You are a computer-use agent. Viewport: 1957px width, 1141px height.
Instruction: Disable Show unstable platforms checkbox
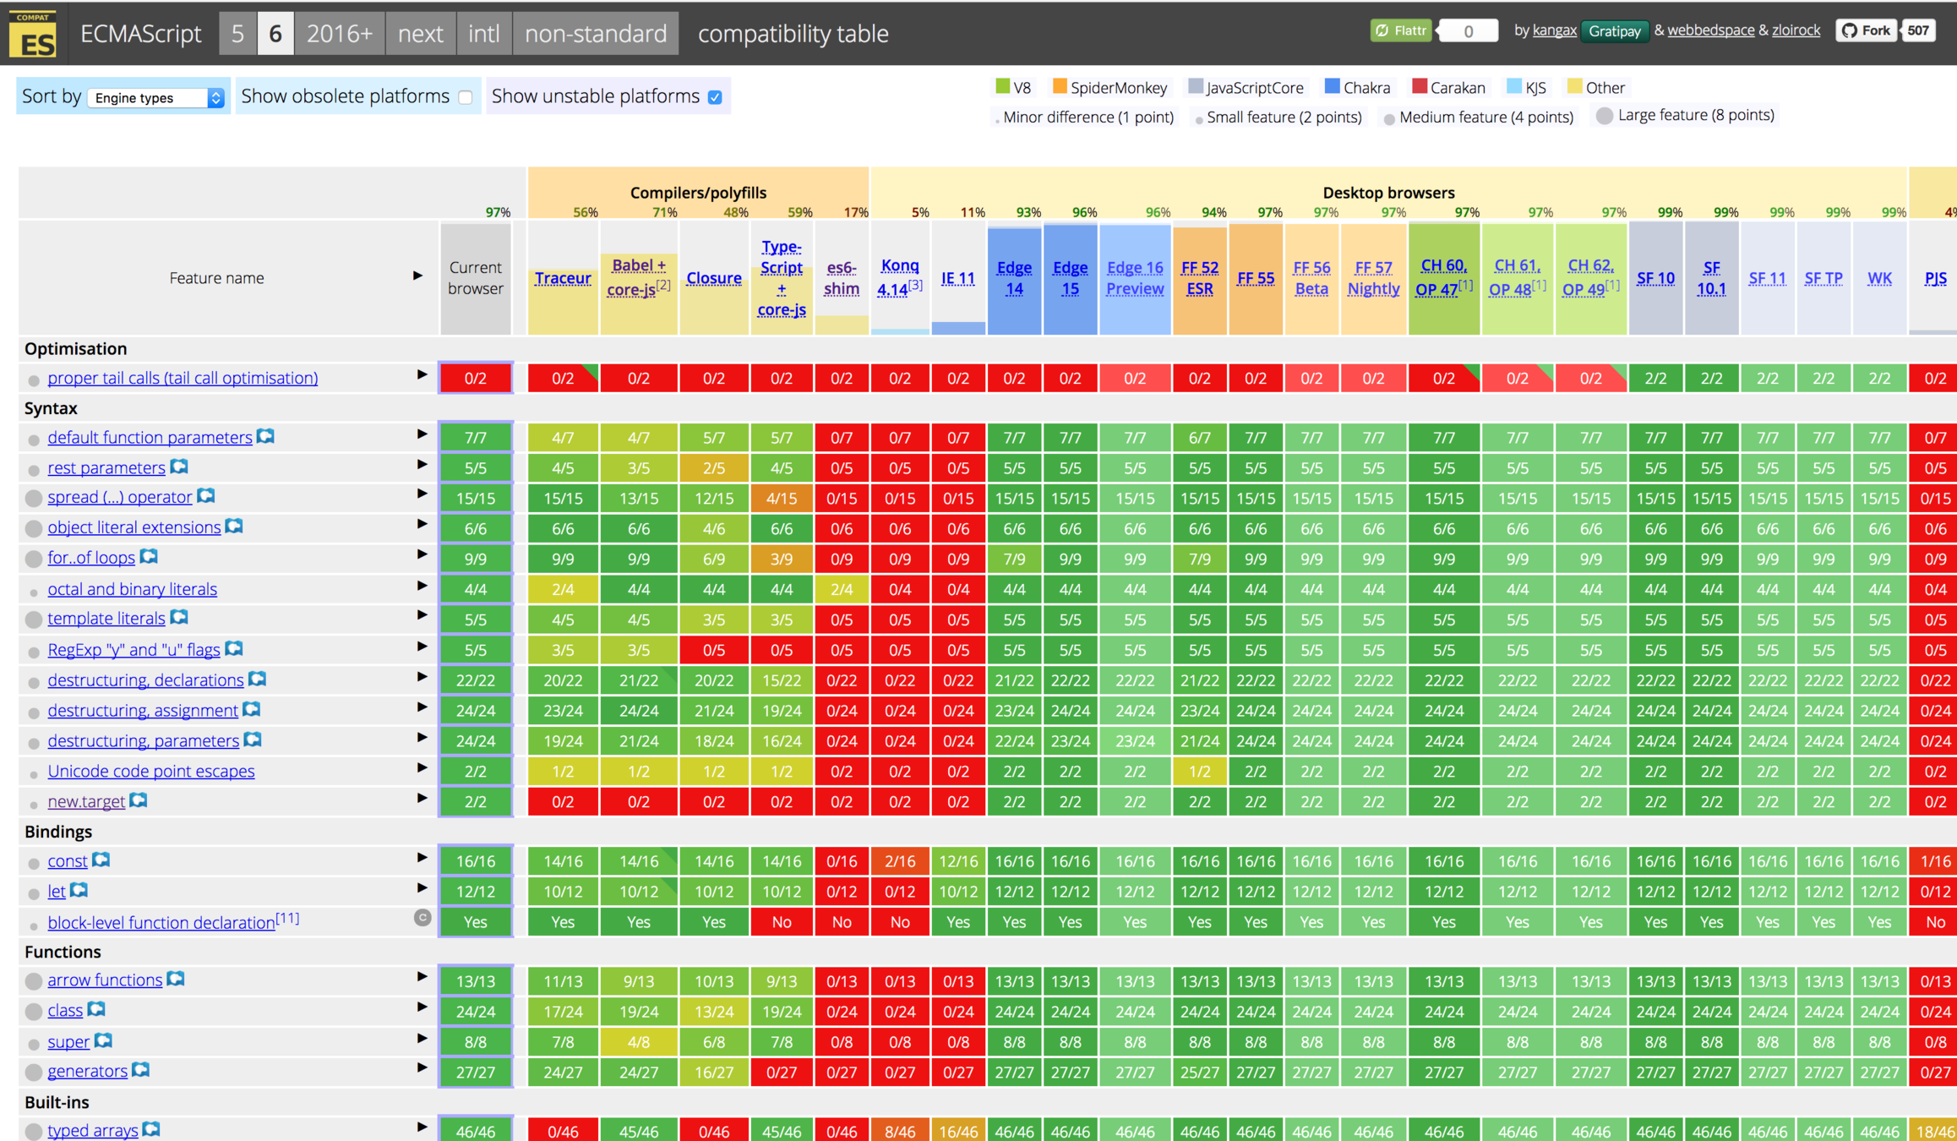[x=715, y=97]
